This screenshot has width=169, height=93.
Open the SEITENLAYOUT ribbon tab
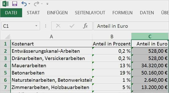click(90, 13)
